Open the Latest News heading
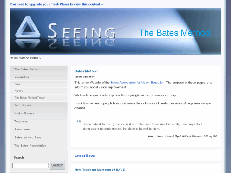 [85, 156]
